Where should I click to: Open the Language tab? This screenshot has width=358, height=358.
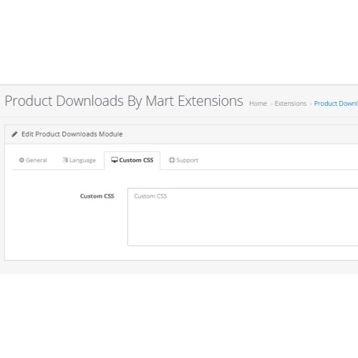(x=79, y=160)
